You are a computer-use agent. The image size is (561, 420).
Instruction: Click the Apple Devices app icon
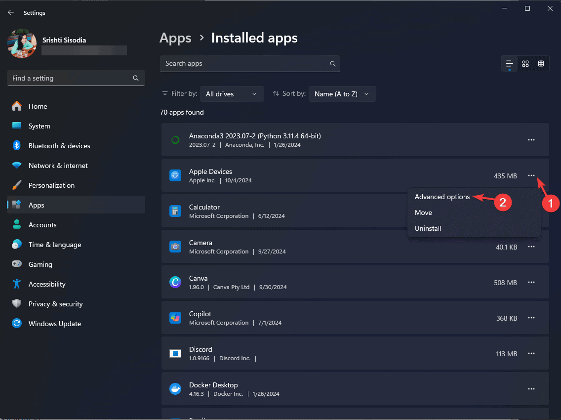point(175,175)
